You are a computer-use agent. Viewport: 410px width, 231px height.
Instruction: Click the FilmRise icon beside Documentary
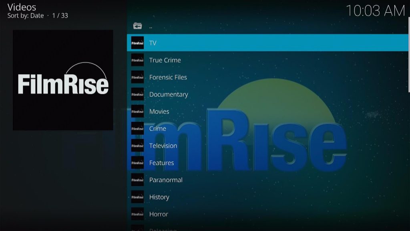137,94
